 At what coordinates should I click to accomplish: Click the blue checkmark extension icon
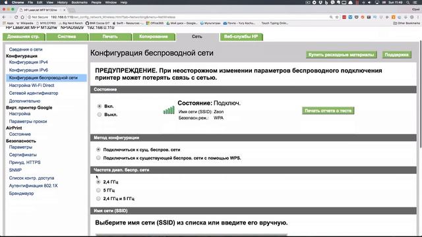350,17
